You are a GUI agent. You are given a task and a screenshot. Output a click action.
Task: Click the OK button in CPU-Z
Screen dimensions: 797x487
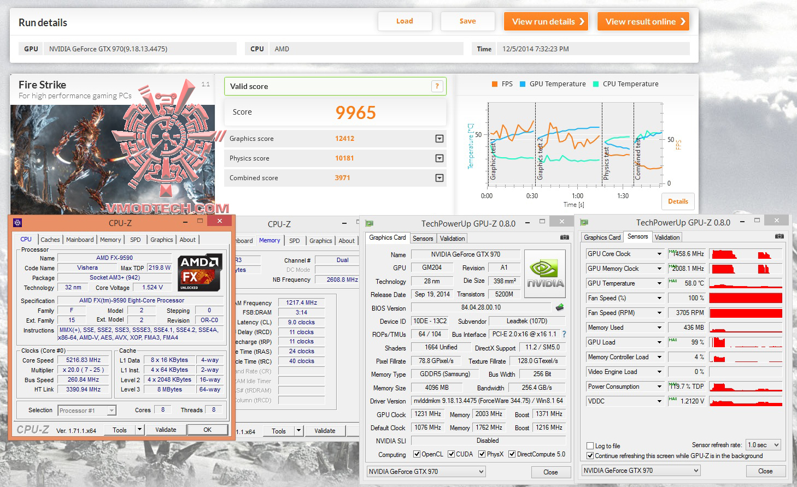[208, 430]
